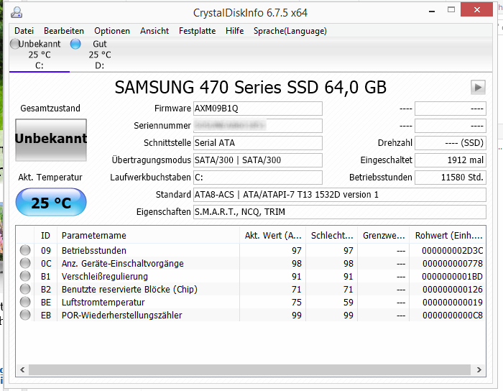
Task: Click the Gesamtzustand label
Action: [x=50, y=109]
